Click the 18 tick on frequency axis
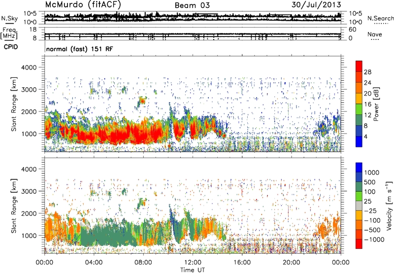The height and width of the screenshot is (273, 394). pos(33,30)
